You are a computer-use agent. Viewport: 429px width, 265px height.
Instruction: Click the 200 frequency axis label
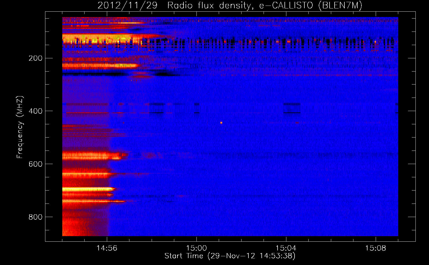click(36, 58)
